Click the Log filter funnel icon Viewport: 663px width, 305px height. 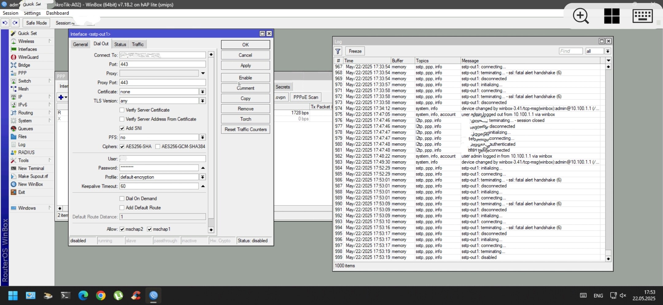(x=338, y=51)
